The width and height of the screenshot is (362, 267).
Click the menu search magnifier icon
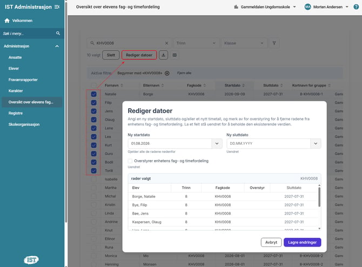click(x=58, y=34)
